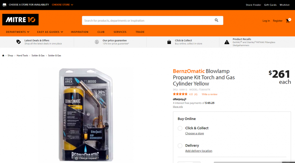Click the store icon in top bar
This screenshot has height=163, width=295.
[4, 5]
